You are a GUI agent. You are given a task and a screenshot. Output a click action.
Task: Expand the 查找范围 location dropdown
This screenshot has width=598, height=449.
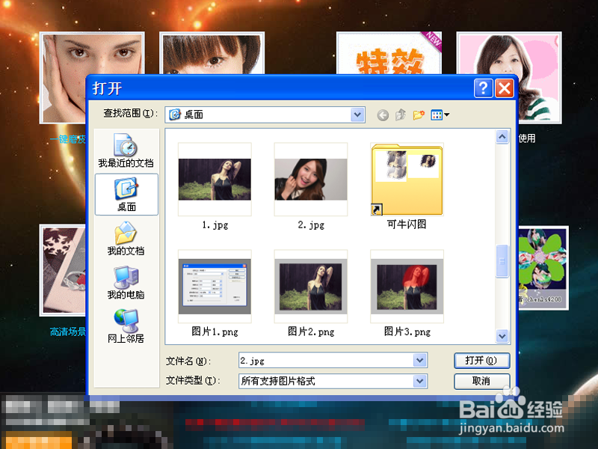(x=357, y=114)
